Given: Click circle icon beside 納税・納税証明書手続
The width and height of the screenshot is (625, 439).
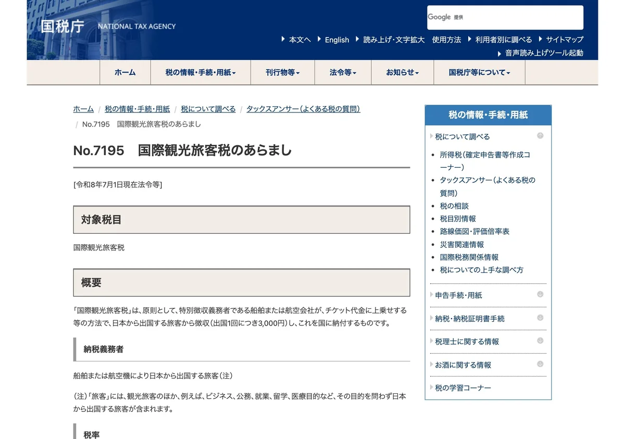Looking at the screenshot, I should 540,318.
